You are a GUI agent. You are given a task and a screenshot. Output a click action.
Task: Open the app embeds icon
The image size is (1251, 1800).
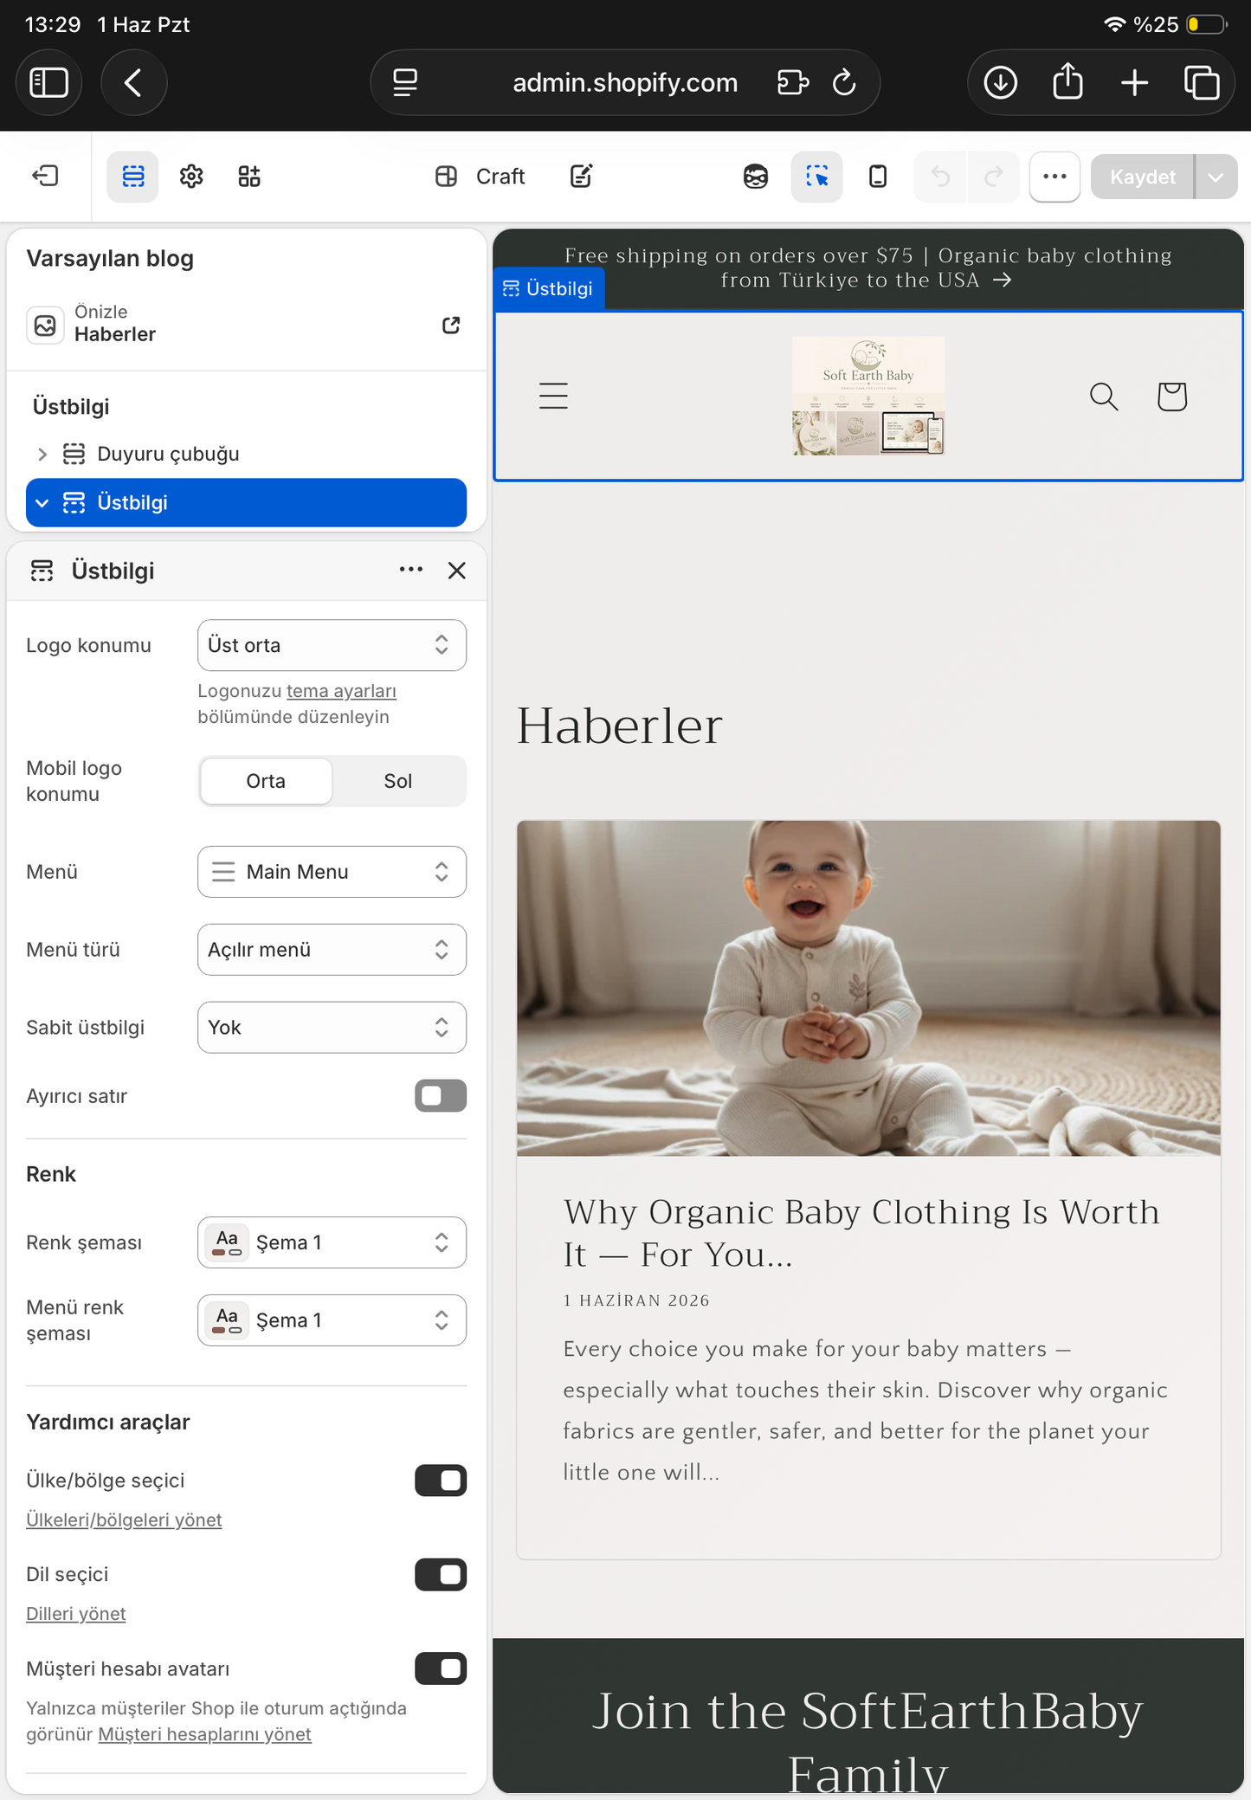249,177
